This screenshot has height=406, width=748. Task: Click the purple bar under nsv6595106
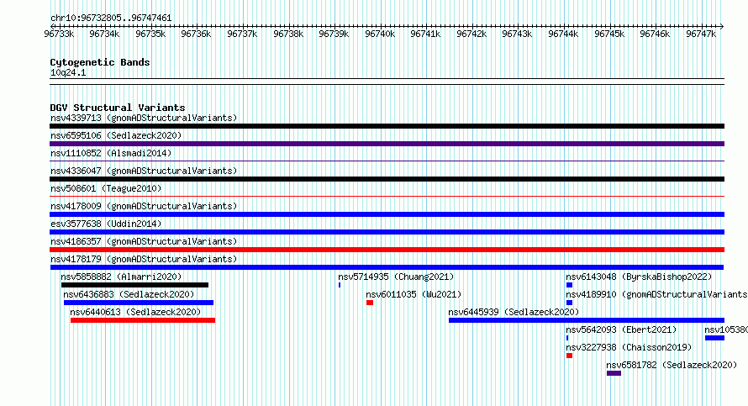pos(387,144)
